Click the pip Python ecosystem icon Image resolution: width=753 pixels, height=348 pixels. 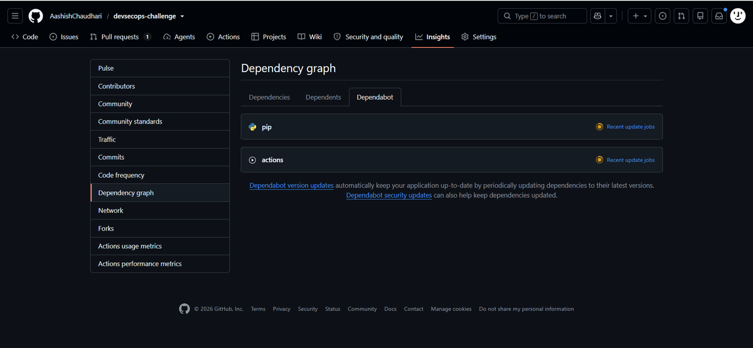pyautogui.click(x=253, y=127)
